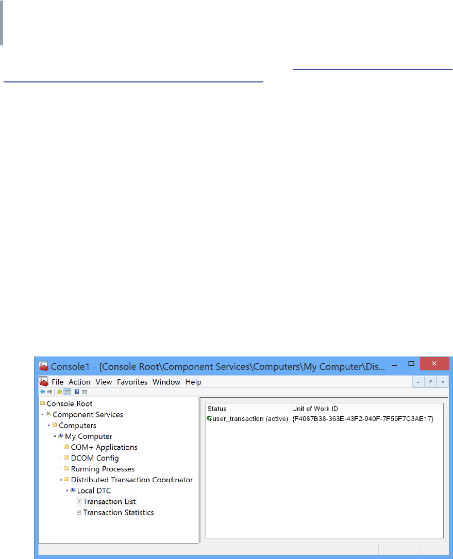Screen dimensions: 453x559
Task: Click the DCOM Config folder icon
Action: pos(66,458)
